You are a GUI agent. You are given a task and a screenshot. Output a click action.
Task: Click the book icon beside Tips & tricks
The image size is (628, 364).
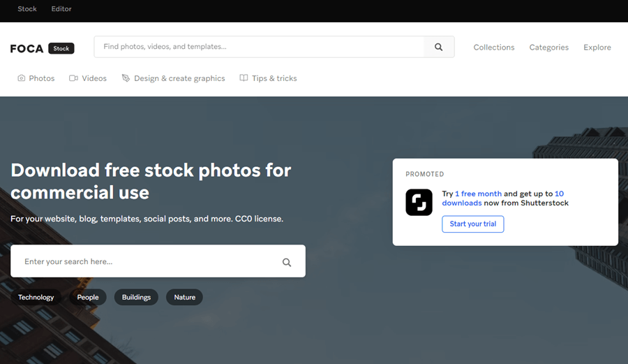[244, 78]
